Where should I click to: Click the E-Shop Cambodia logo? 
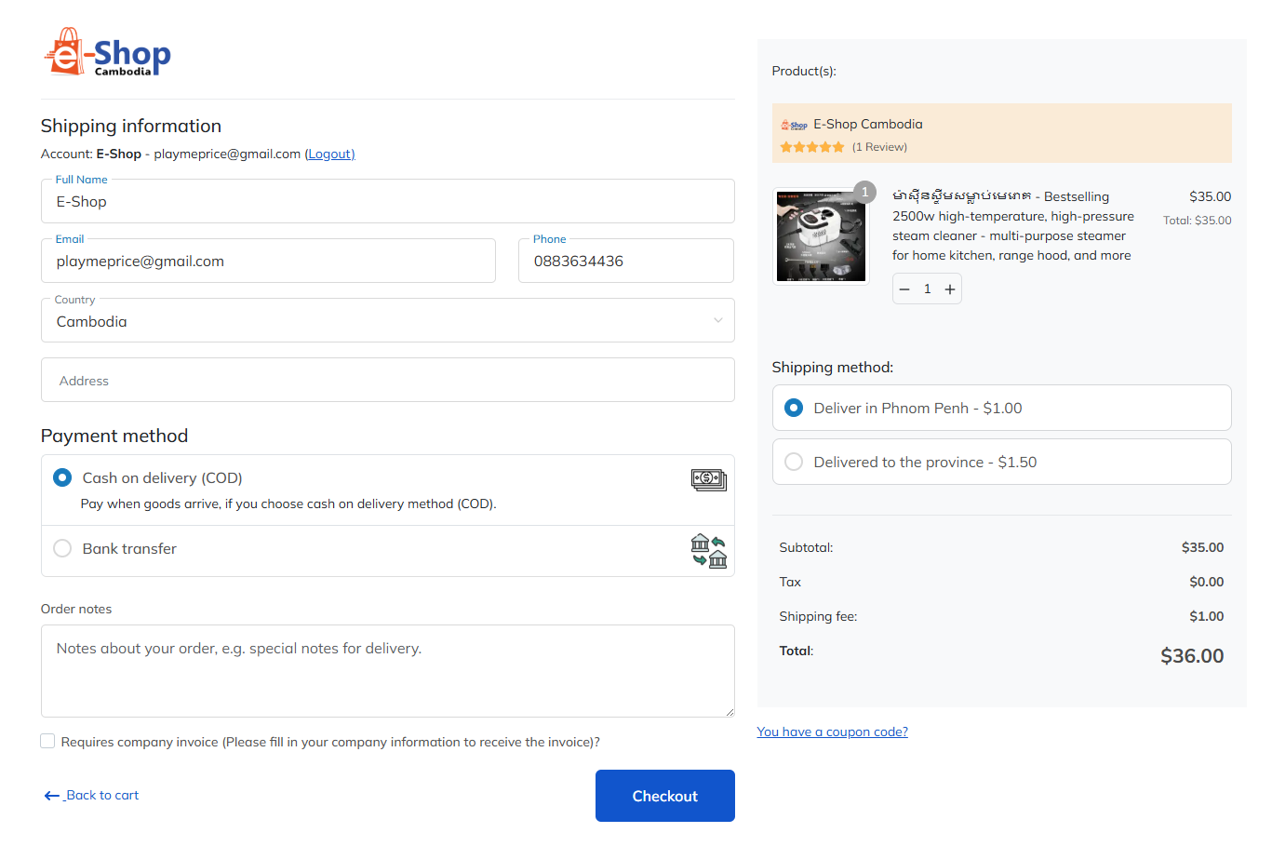(107, 53)
